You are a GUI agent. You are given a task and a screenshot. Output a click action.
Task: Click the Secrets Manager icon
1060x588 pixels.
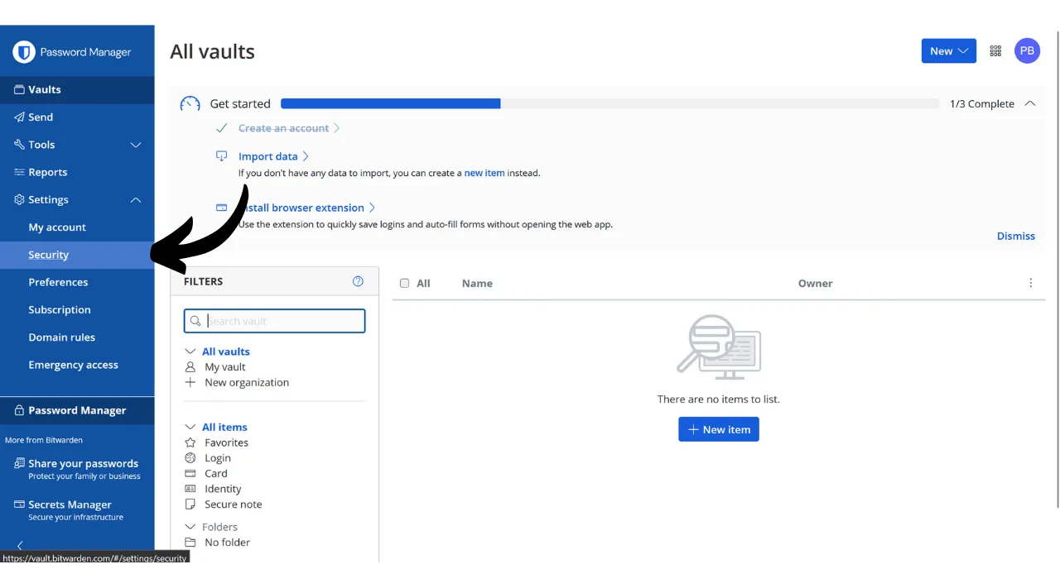coord(19,504)
